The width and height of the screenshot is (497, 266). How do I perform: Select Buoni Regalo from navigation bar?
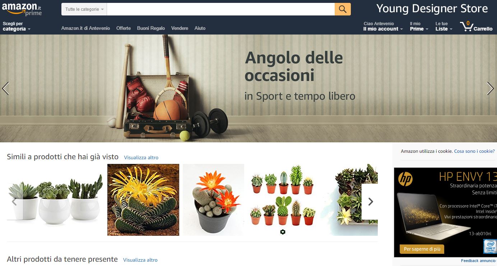click(x=151, y=28)
